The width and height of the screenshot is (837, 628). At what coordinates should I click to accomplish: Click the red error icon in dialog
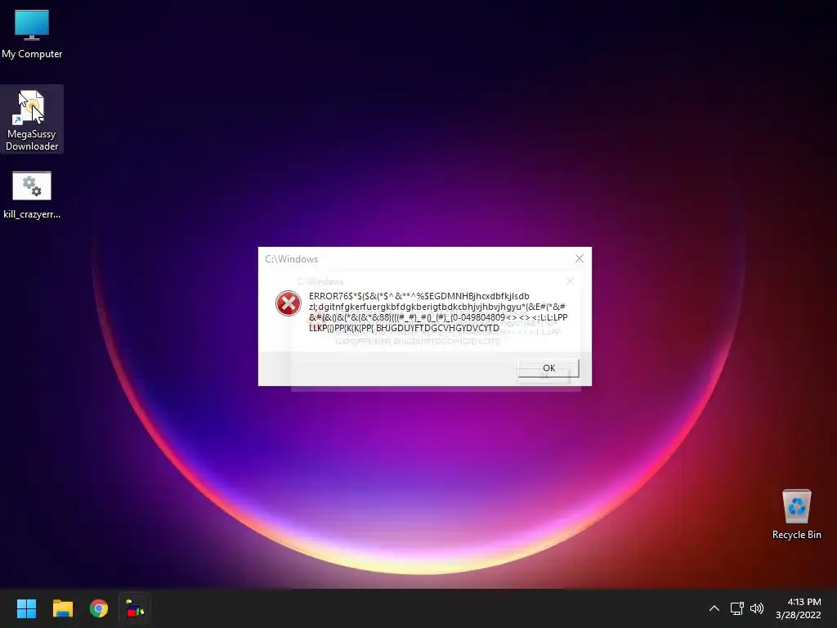pyautogui.click(x=289, y=303)
